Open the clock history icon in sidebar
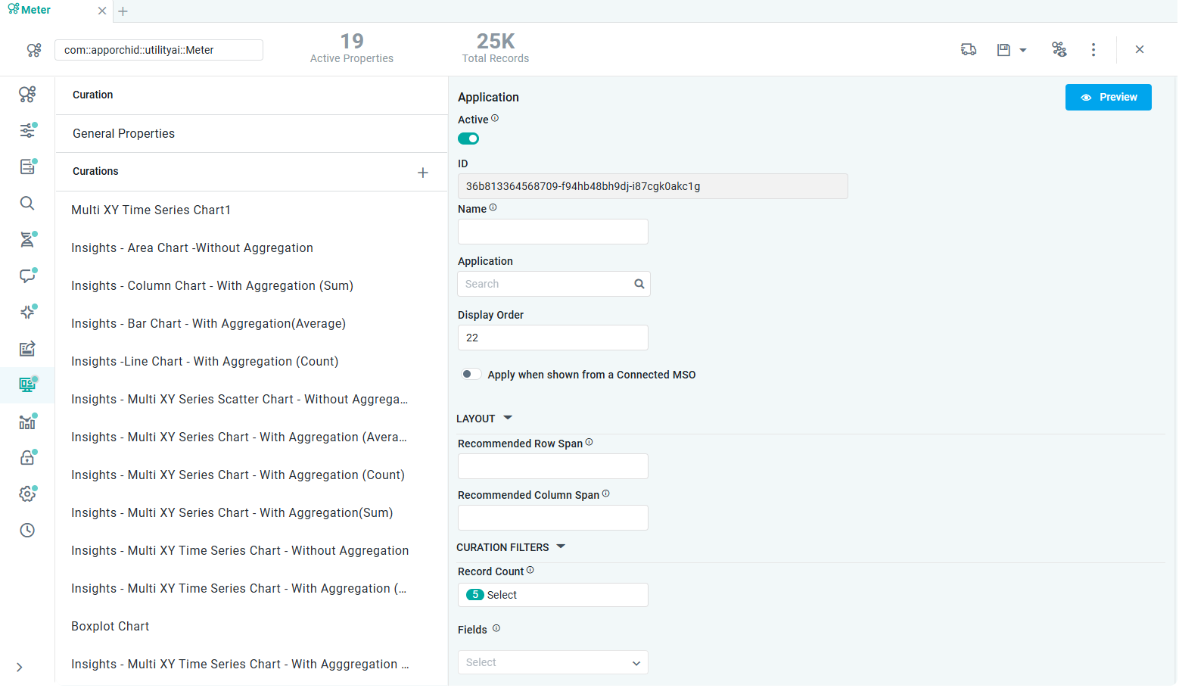Screen dimensions: 1179x688 27,531
